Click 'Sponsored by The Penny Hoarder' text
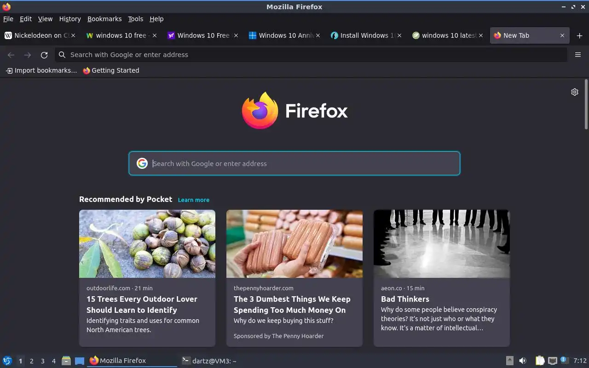This screenshot has width=589, height=368. (x=278, y=336)
